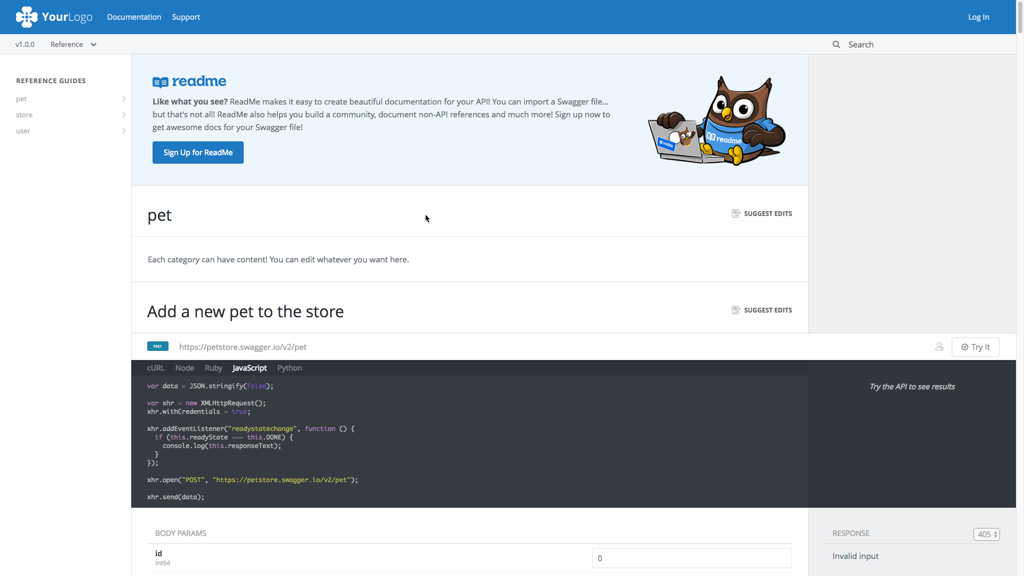This screenshot has height=576, width=1024.
Task: Focus the id body param input field
Action: pos(691,558)
